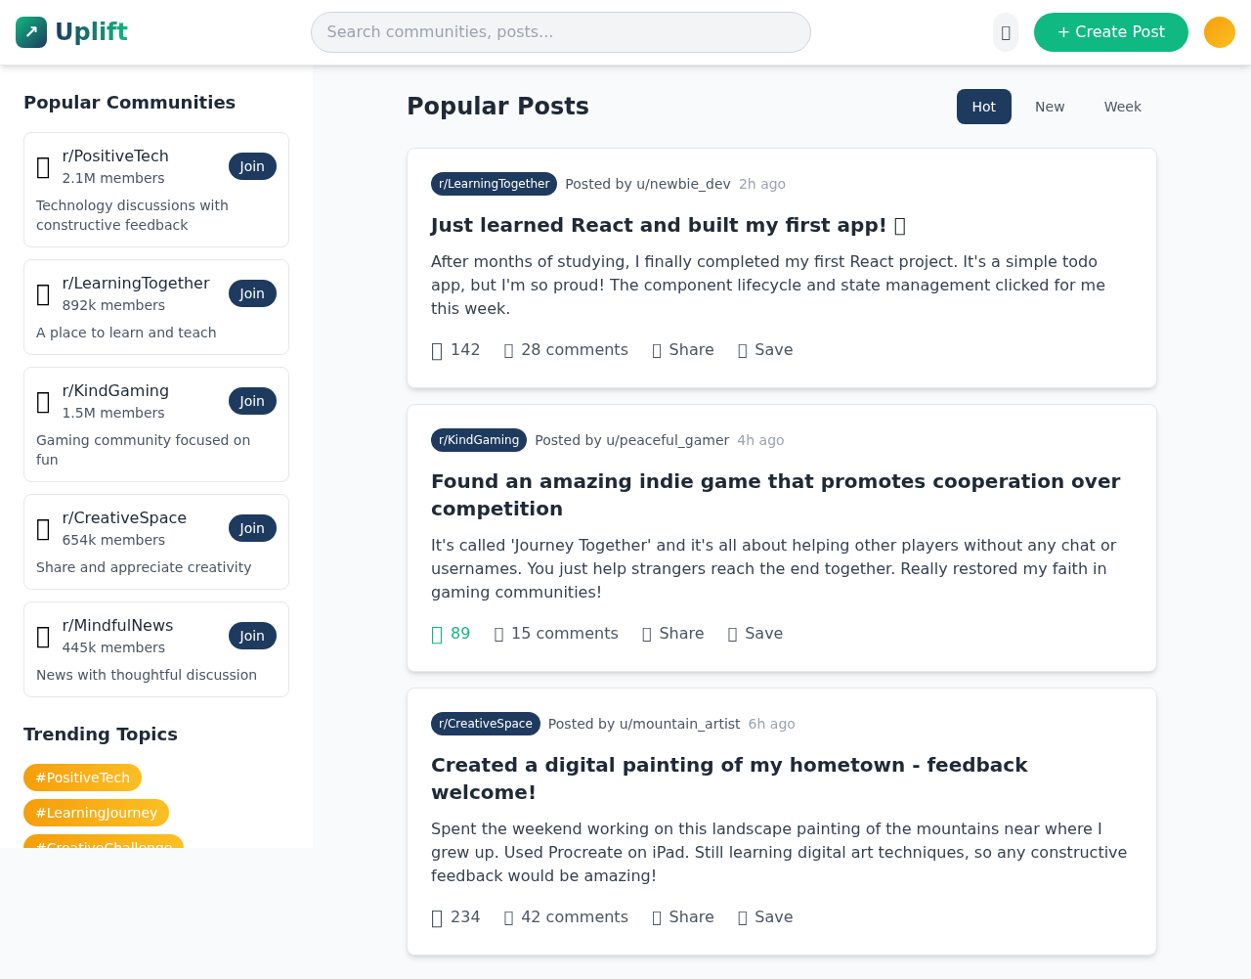
Task: Open the theme toggle in the top bar
Action: (1006, 30)
